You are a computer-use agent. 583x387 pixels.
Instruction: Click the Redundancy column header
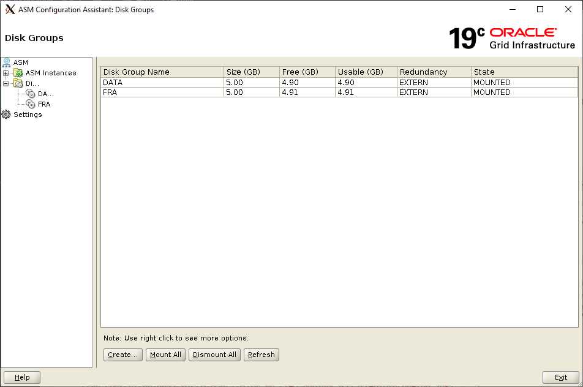point(434,72)
